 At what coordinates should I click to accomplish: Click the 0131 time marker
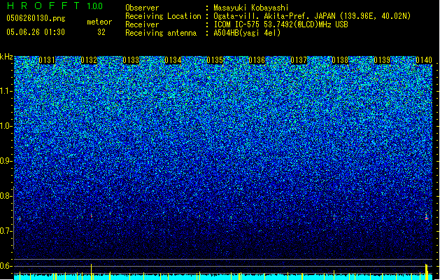coord(47,60)
